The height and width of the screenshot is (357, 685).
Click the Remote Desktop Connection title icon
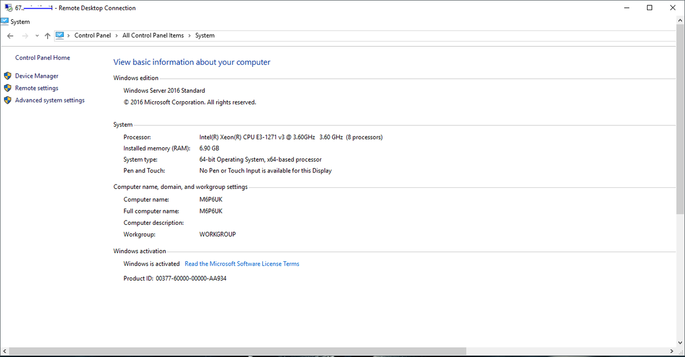(9, 8)
